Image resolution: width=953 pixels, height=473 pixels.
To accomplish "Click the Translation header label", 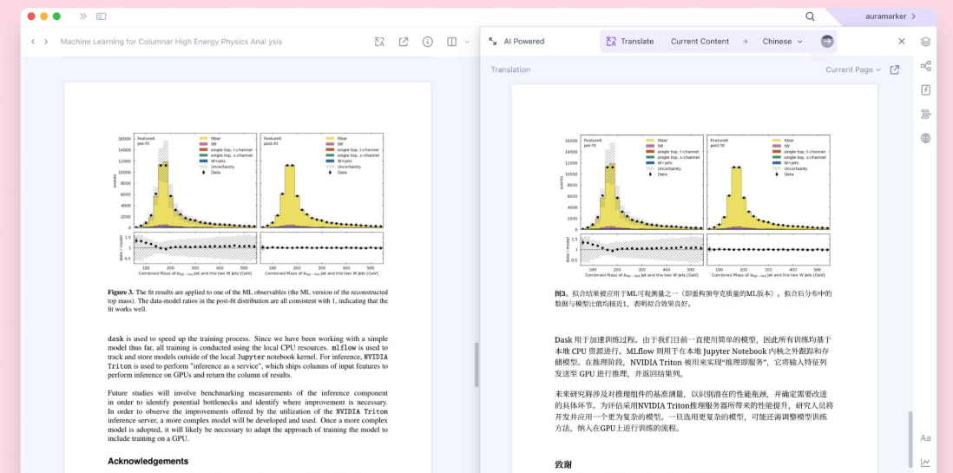I will point(510,70).
